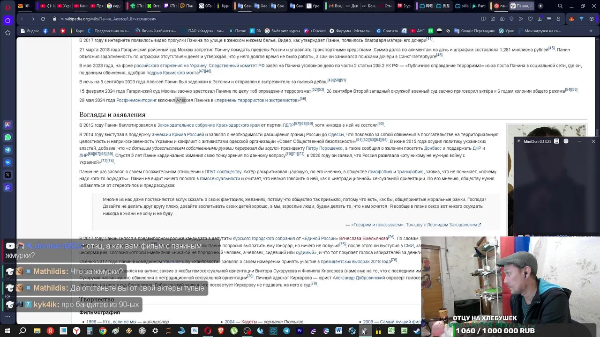Go forward in browser history
This screenshot has height=337, width=600.
(x=33, y=19)
